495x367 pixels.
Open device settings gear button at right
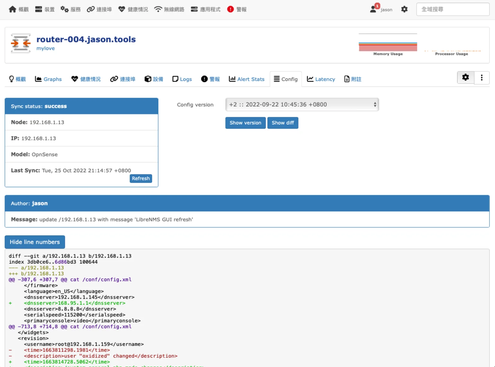[x=466, y=77]
